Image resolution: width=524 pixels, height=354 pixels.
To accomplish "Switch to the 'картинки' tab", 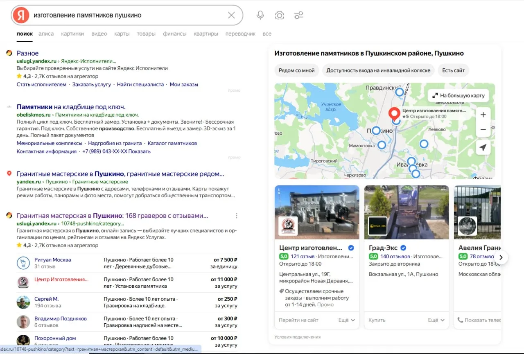I will click(72, 34).
